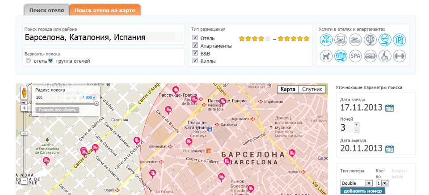Screen dimensions: 429x195
Task: Zoom out with the map minus button
Action: 24,181
